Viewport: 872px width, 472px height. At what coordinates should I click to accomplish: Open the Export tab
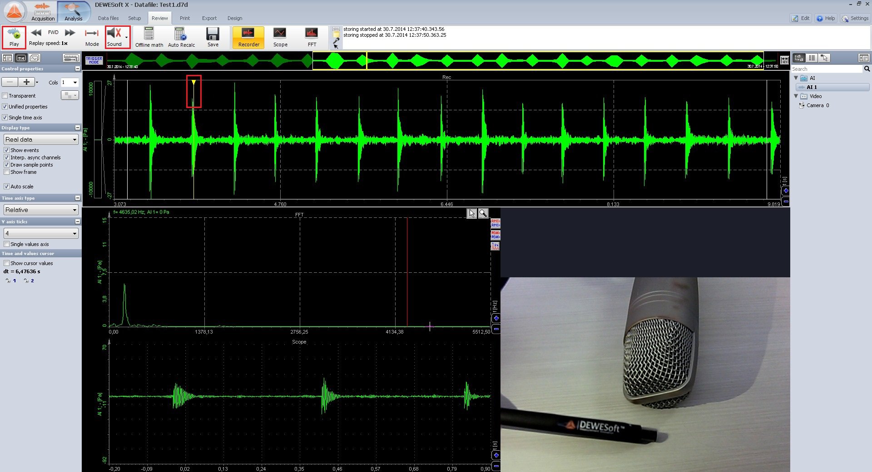tap(209, 18)
